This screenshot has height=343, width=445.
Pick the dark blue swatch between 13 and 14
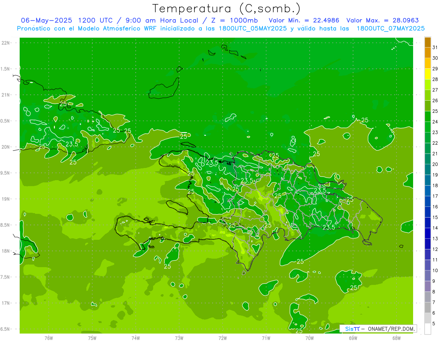[x=428, y=233]
